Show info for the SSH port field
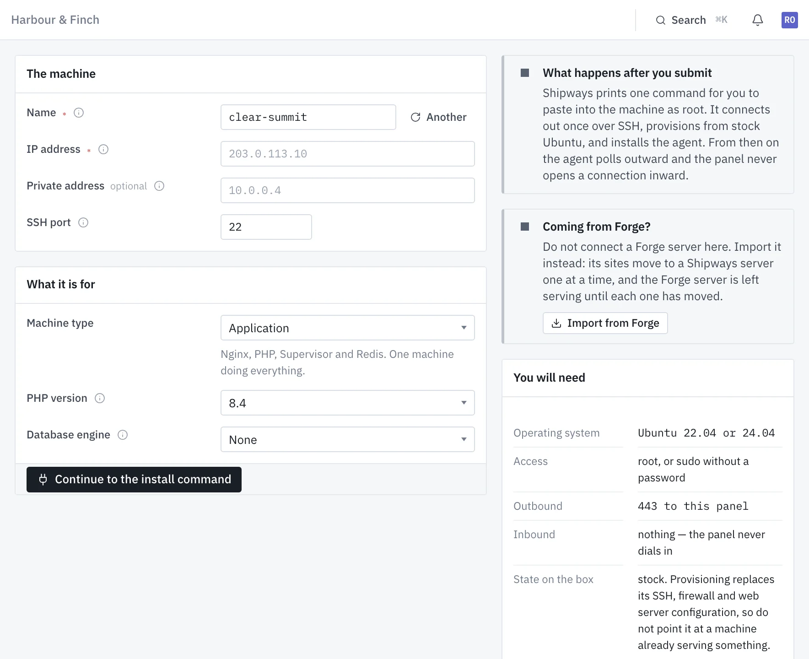809x659 pixels. click(83, 222)
